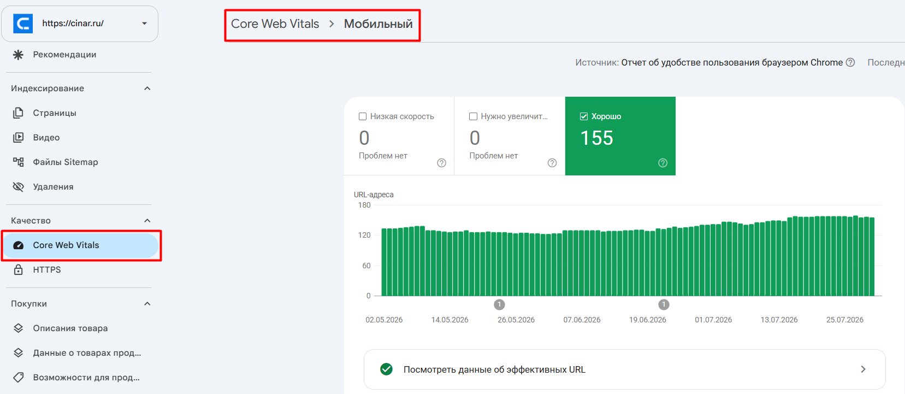Click Core Web Vitals breadcrumb link
This screenshot has height=394, width=905.
[275, 24]
